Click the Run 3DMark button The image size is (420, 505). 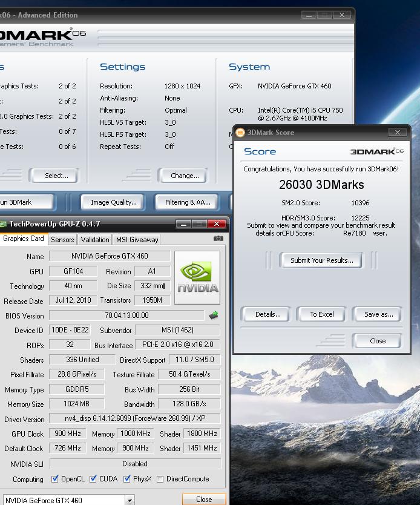[27, 202]
